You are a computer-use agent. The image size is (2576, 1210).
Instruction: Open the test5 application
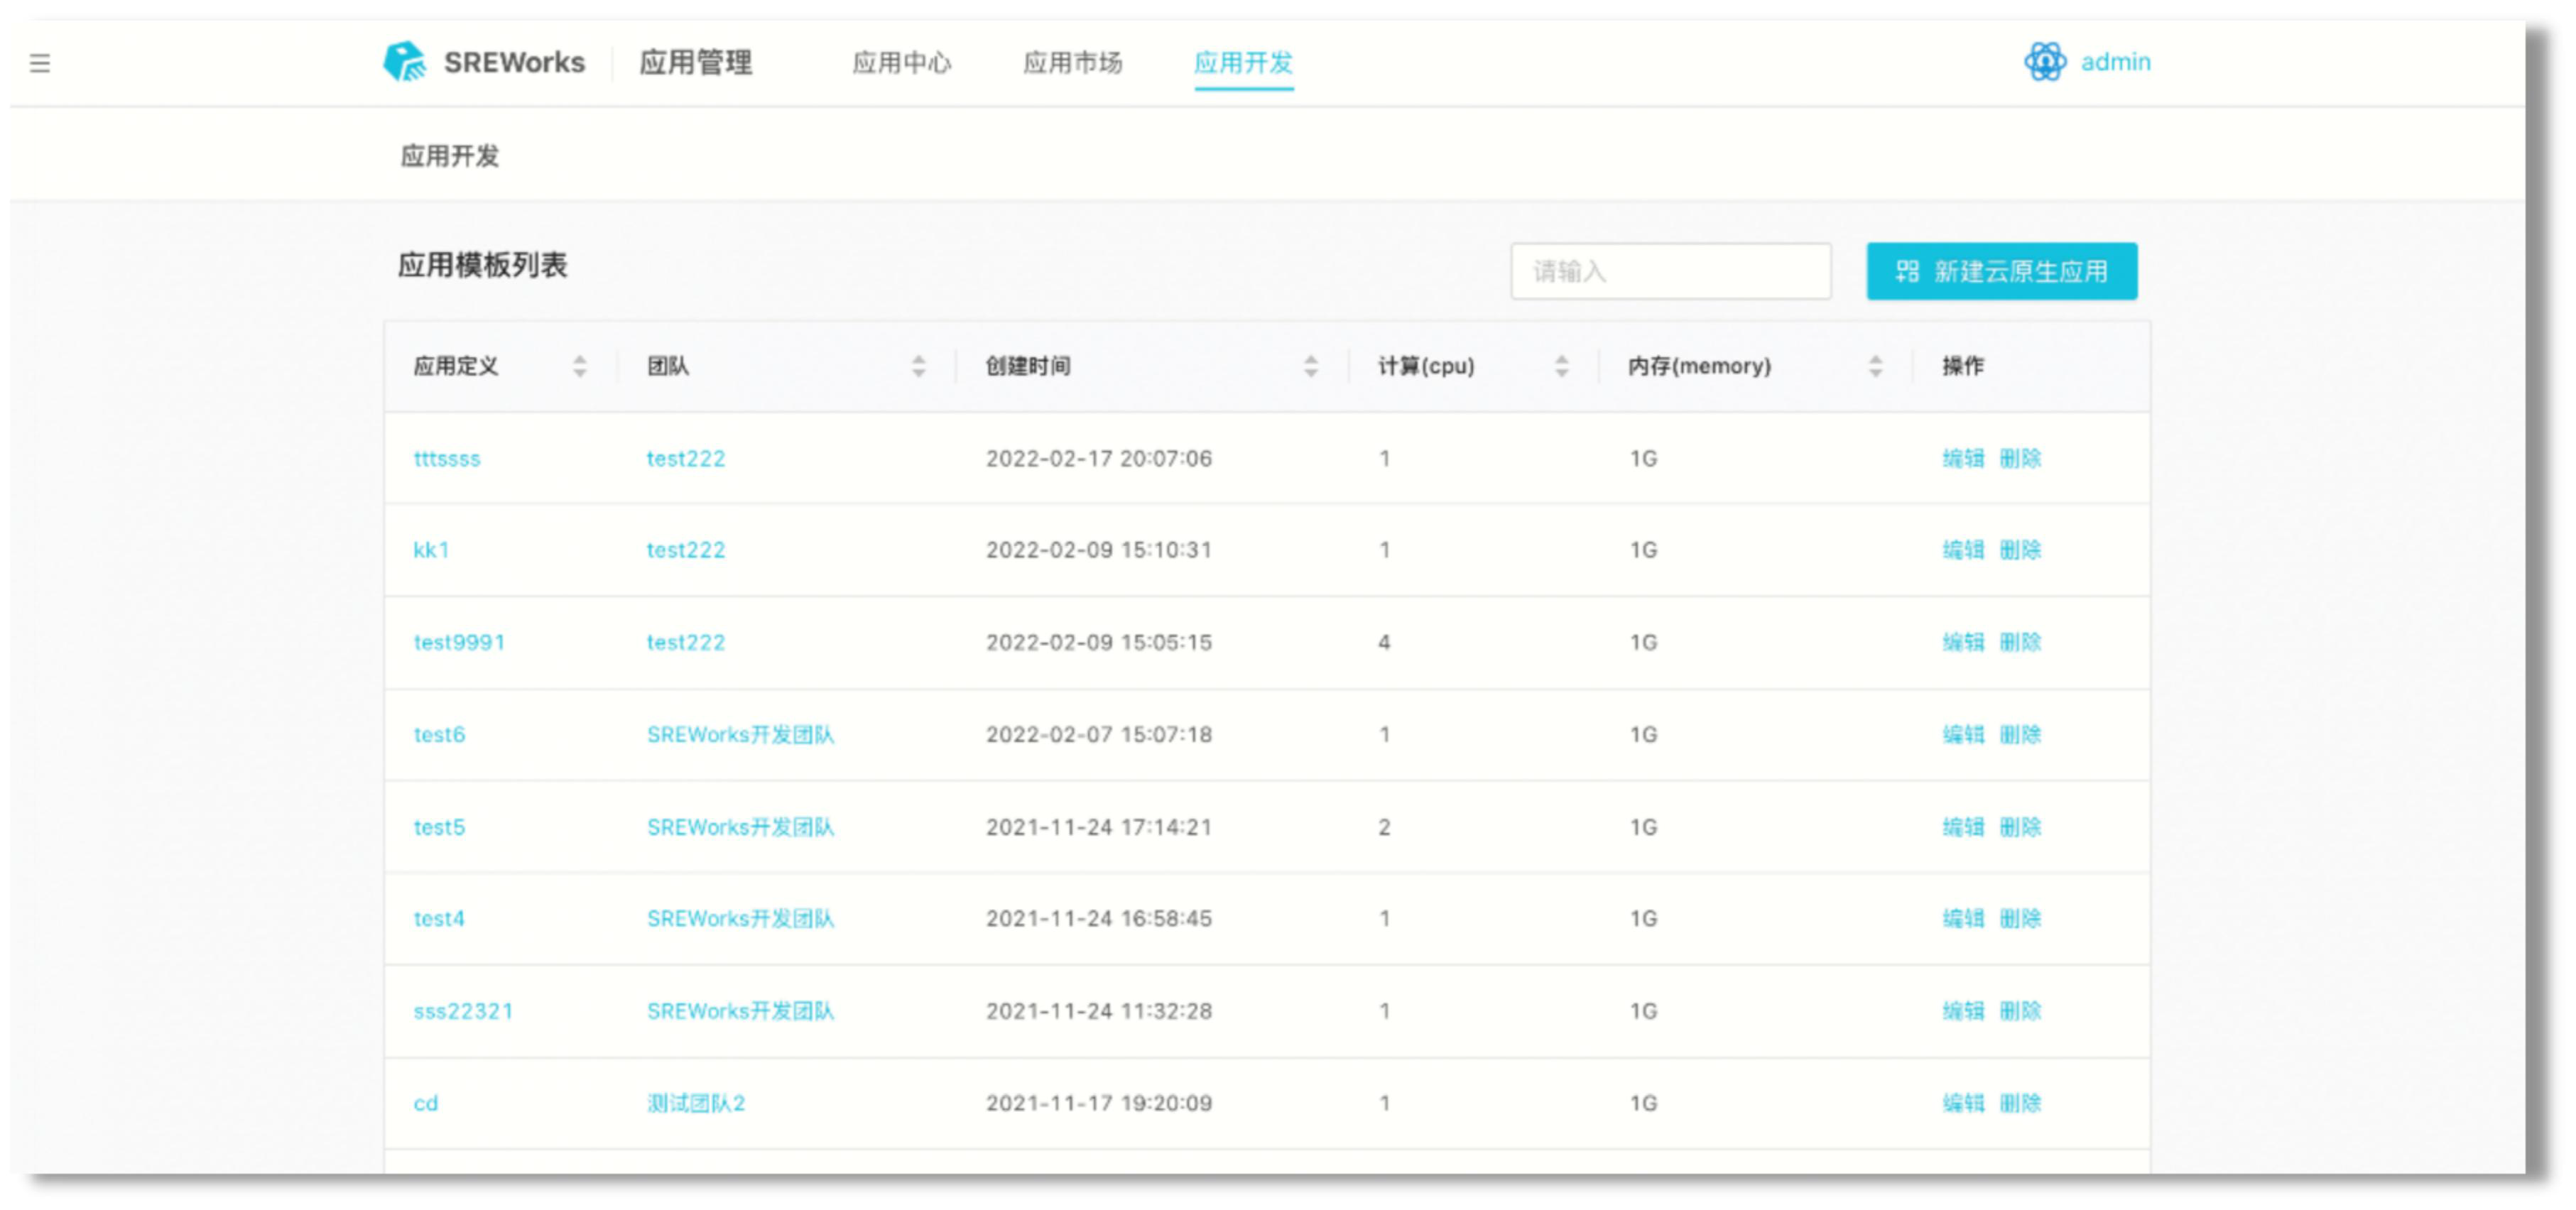(440, 827)
